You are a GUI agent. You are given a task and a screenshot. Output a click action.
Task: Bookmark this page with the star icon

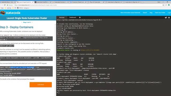tap(163, 5)
